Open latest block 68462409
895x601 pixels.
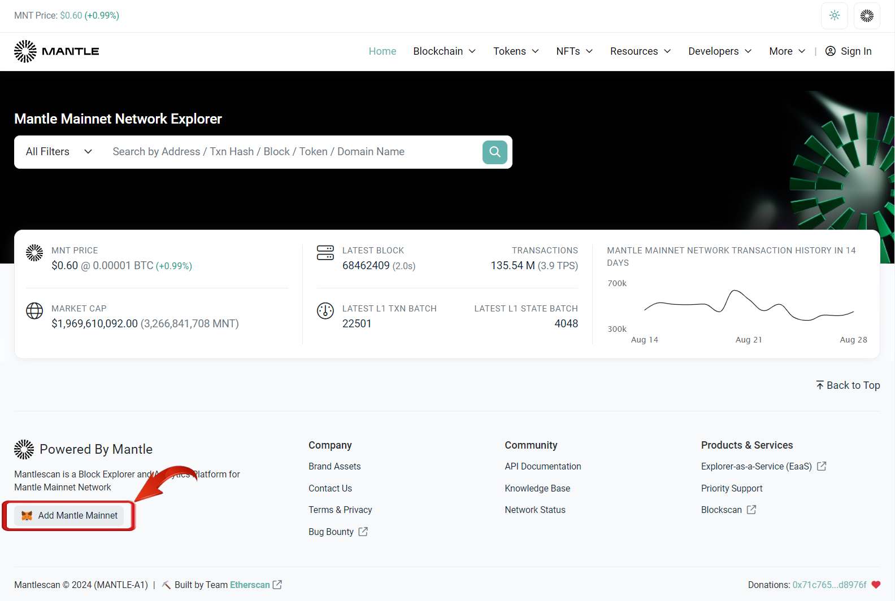click(366, 265)
